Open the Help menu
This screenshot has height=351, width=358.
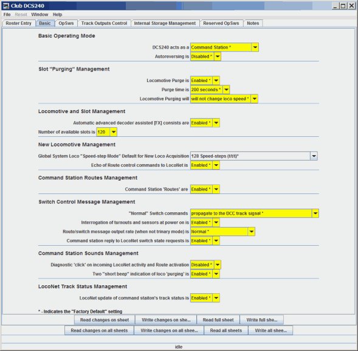[57, 15]
